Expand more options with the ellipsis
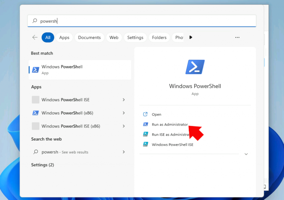The image size is (284, 200). 237,37
